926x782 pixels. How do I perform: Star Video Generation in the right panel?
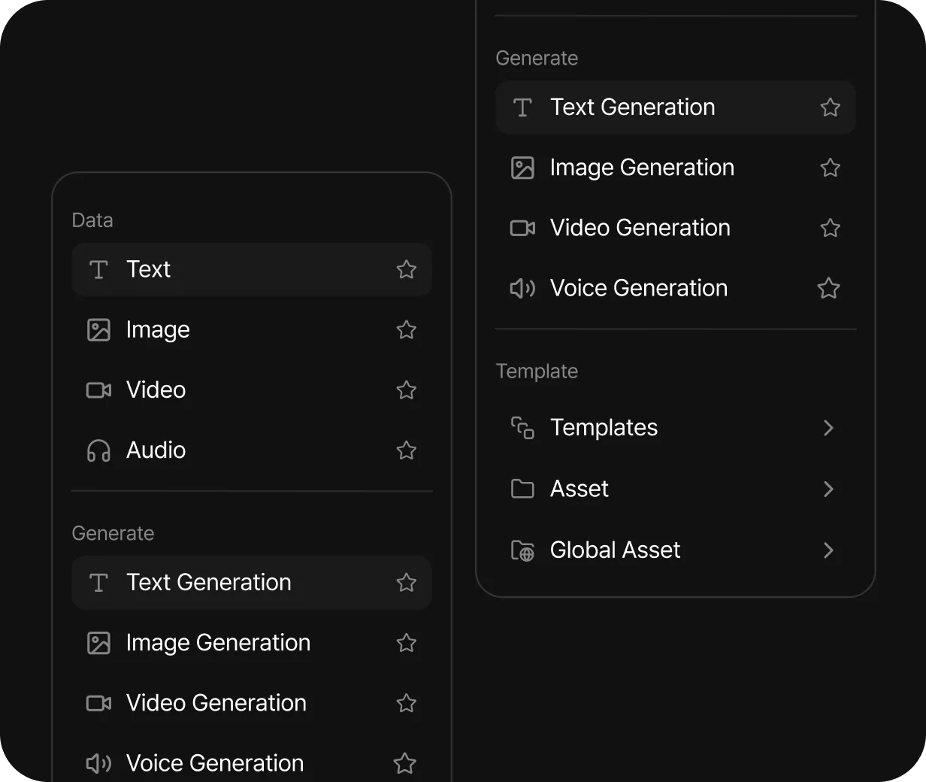tap(831, 228)
